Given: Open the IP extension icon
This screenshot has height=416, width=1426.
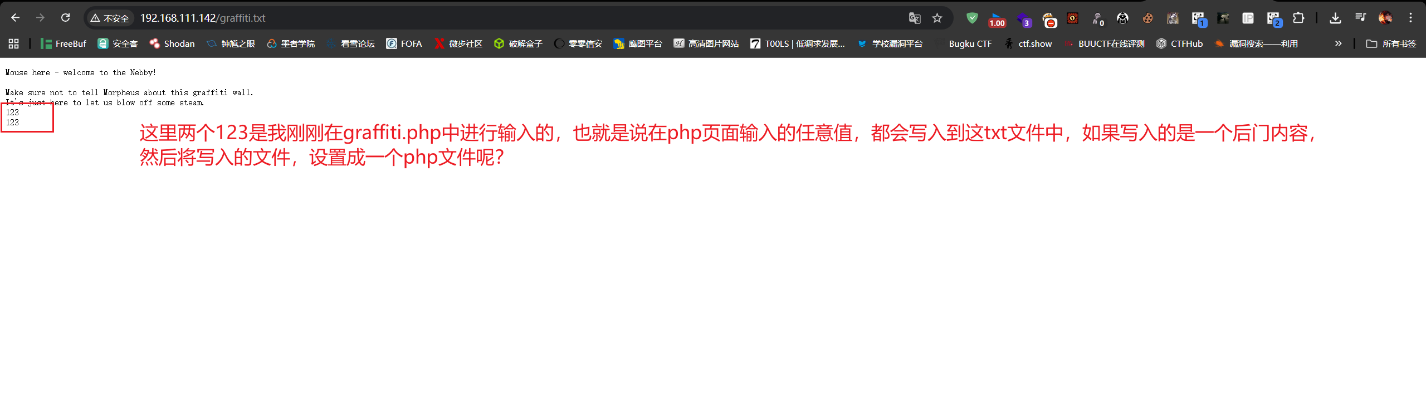Looking at the screenshot, I should tap(1248, 18).
